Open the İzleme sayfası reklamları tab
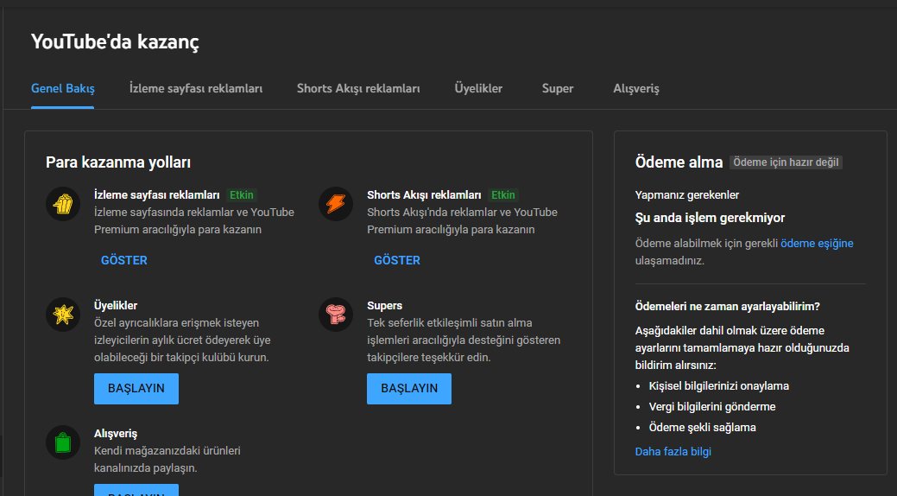This screenshot has width=897, height=496. click(196, 88)
